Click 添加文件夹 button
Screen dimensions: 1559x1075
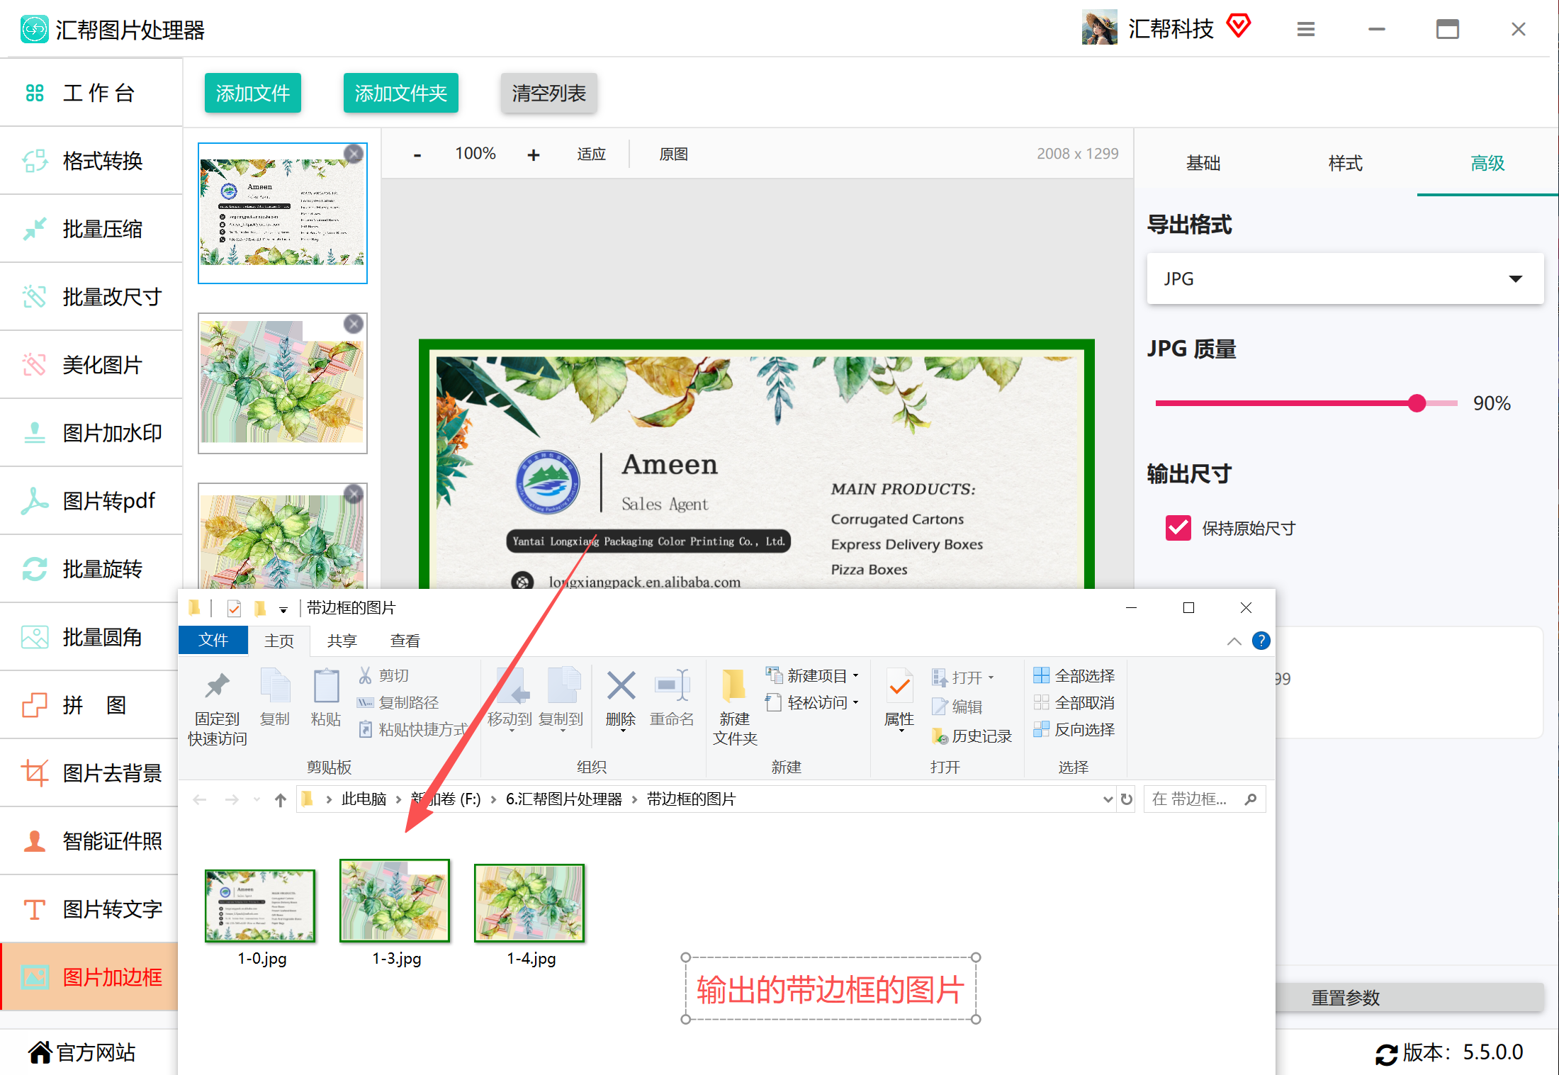click(401, 93)
